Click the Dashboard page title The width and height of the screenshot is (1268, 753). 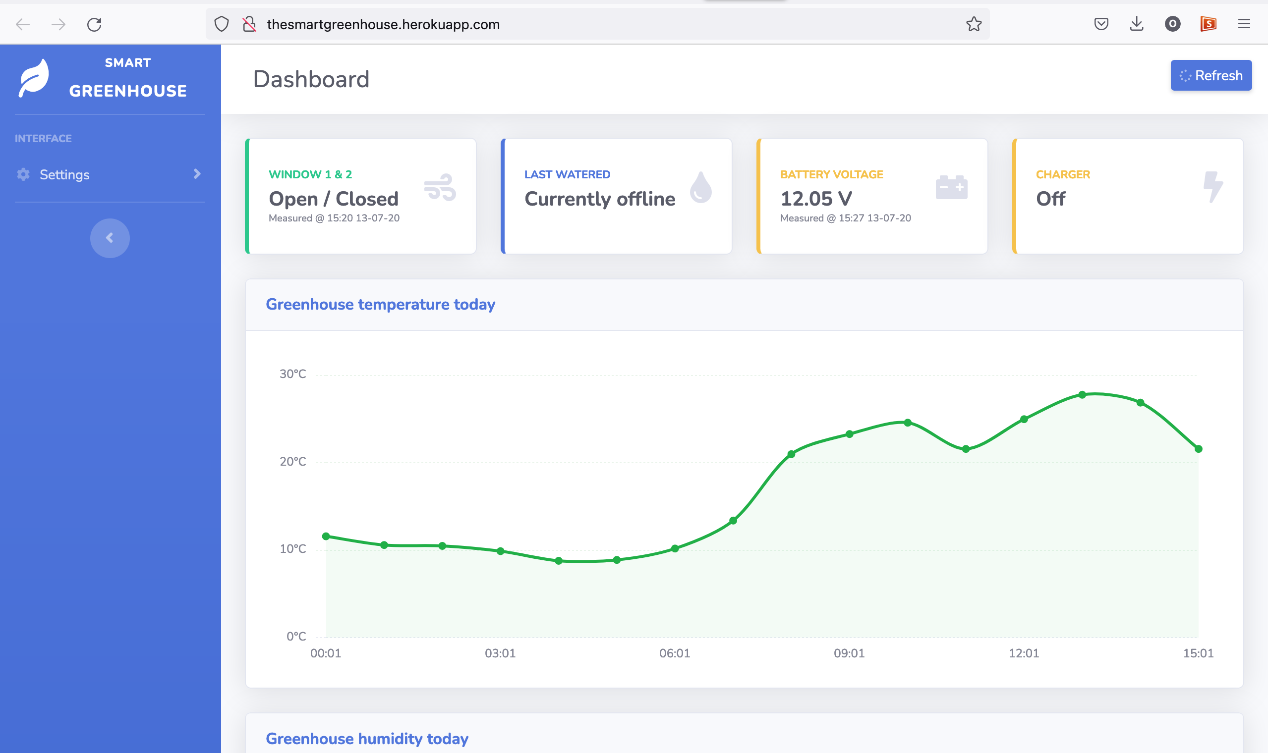click(x=311, y=79)
